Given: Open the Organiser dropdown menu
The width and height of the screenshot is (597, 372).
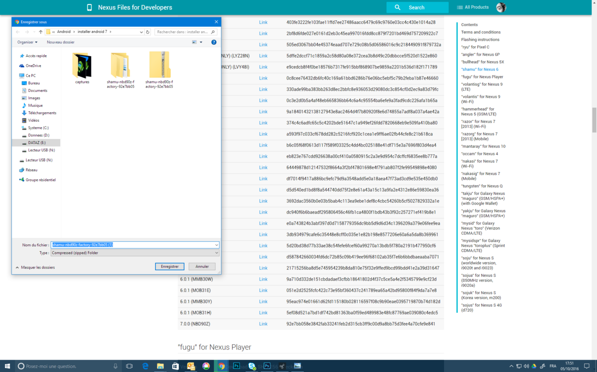Looking at the screenshot, I should (27, 42).
